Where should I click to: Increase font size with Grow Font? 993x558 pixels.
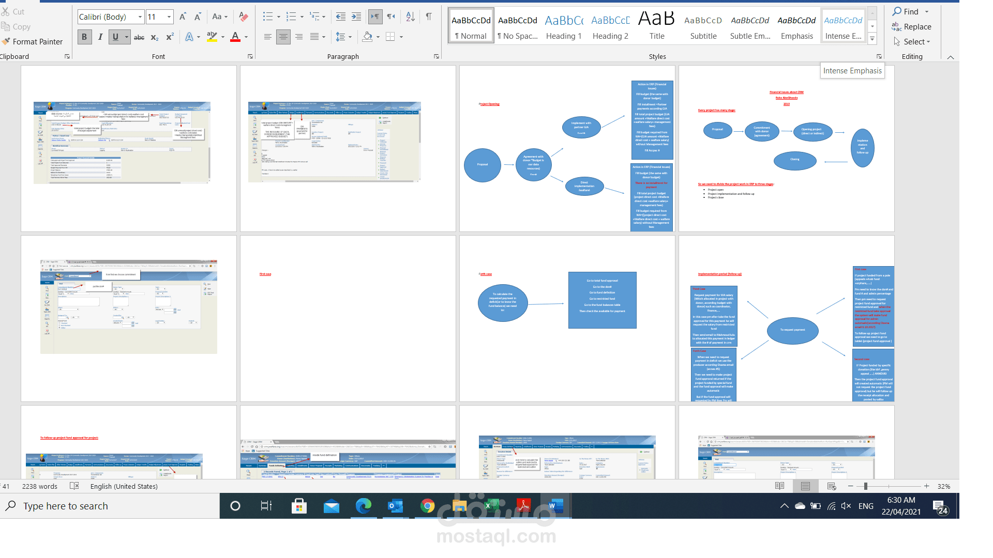tap(183, 17)
